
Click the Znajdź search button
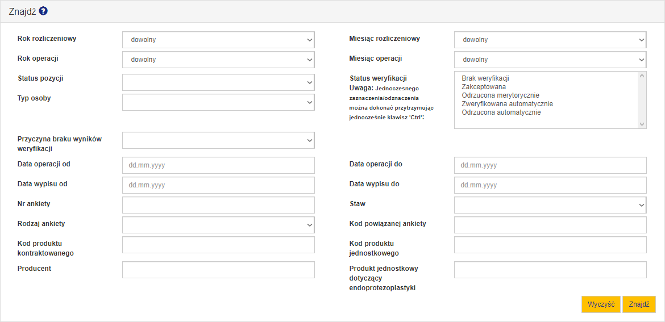(x=639, y=304)
